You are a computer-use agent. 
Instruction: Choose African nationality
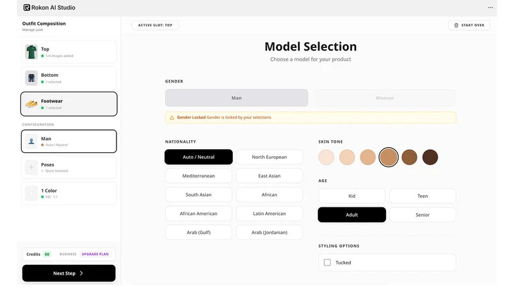269,195
